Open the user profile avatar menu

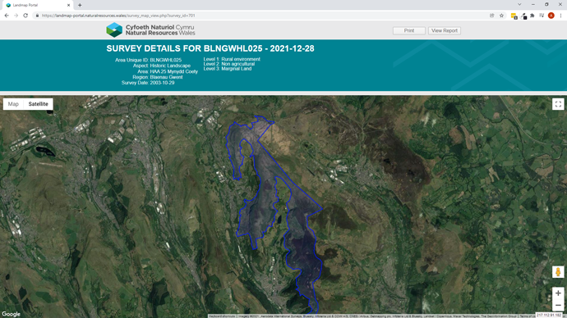tap(551, 16)
